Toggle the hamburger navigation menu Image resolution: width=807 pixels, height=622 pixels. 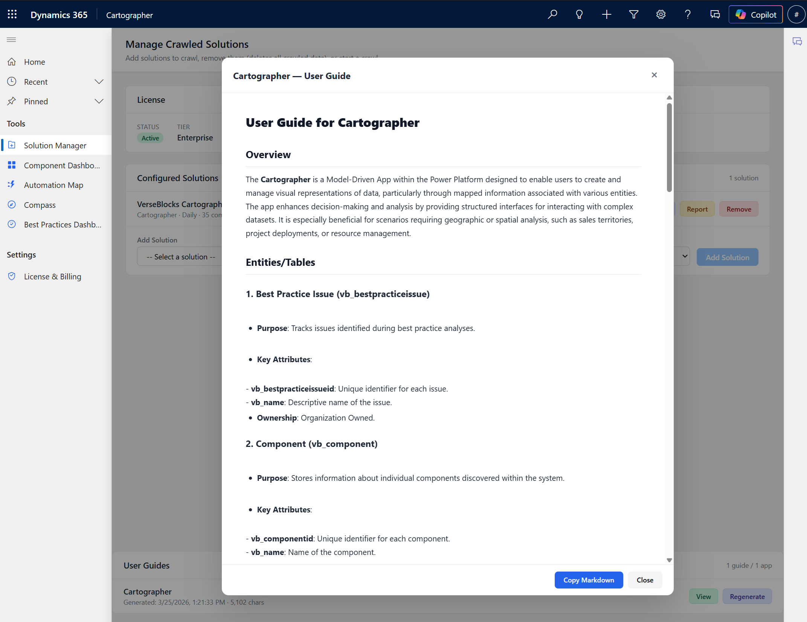pyautogui.click(x=11, y=40)
